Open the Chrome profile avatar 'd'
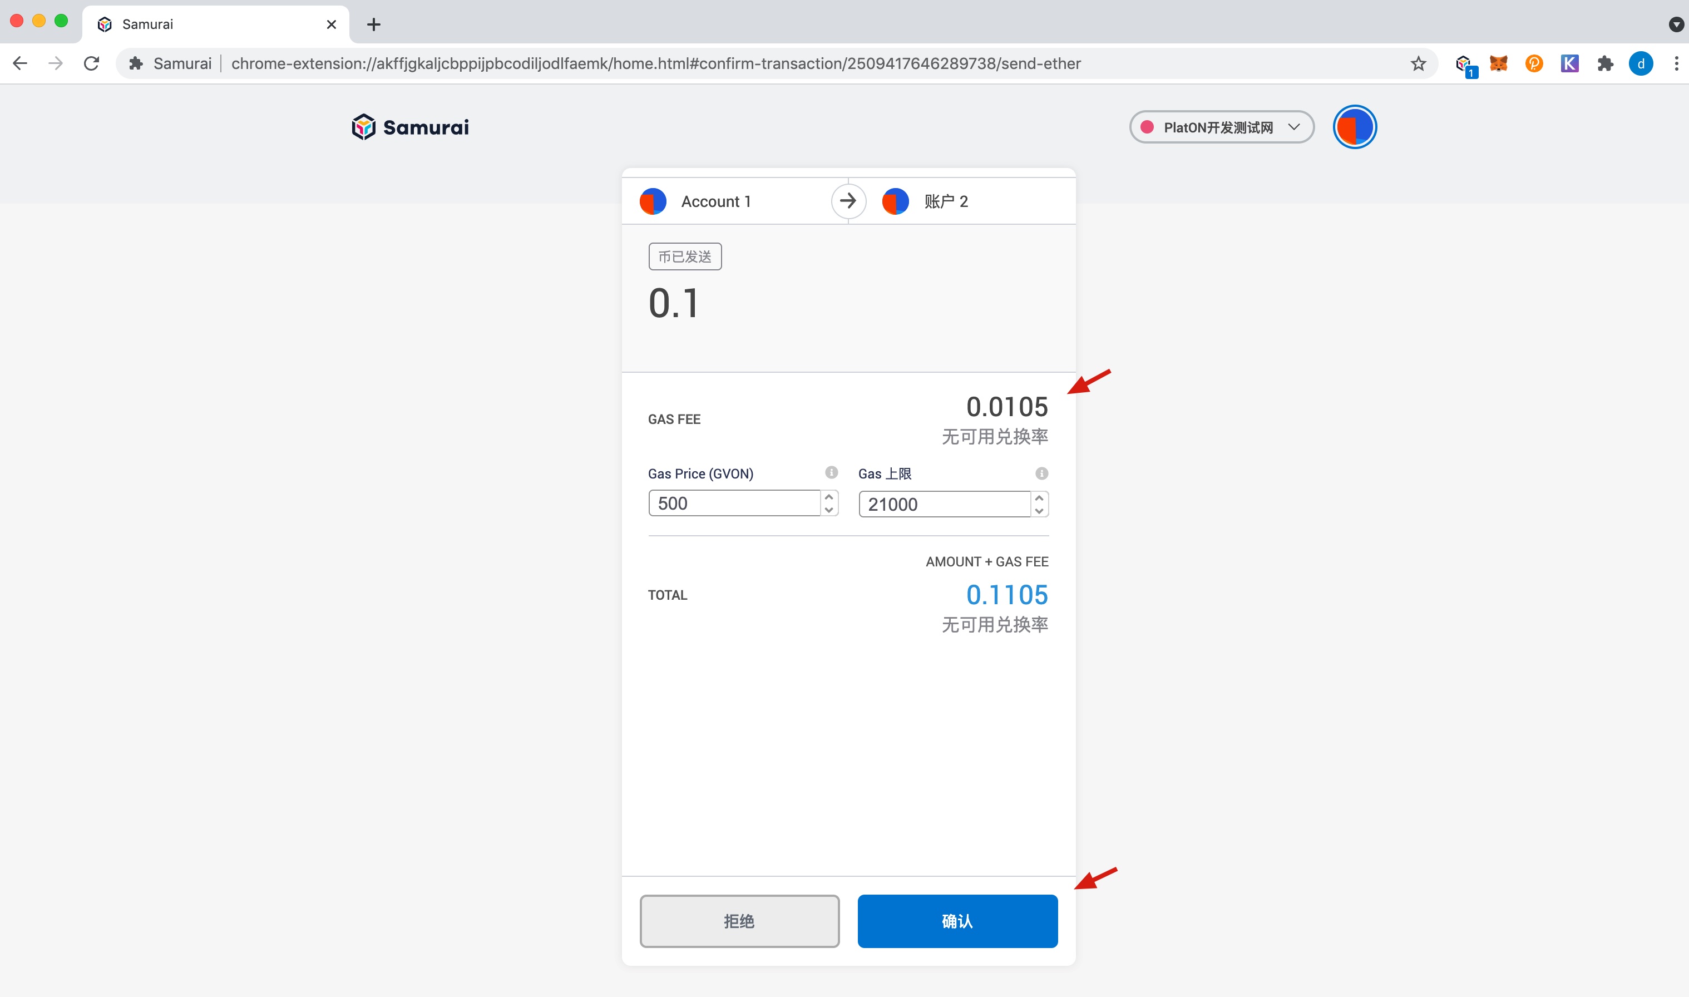Screen dimensions: 1689x997 pos(1641,63)
